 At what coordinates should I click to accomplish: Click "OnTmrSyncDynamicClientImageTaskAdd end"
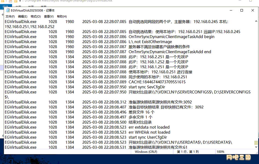point(170,52)
